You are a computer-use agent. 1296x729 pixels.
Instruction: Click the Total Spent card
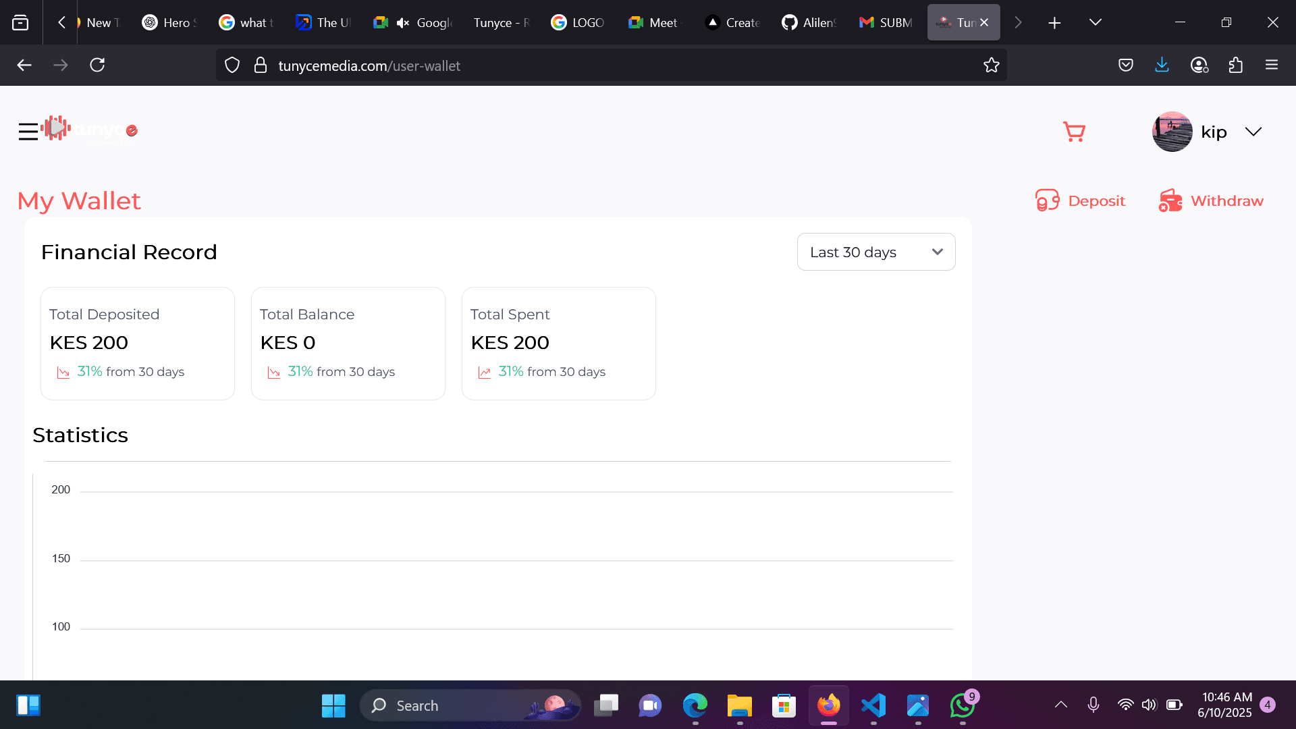coord(559,344)
